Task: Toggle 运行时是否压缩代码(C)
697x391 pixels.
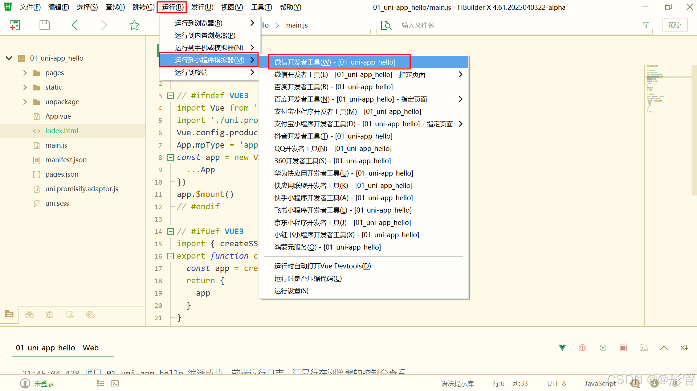Action: (364, 278)
